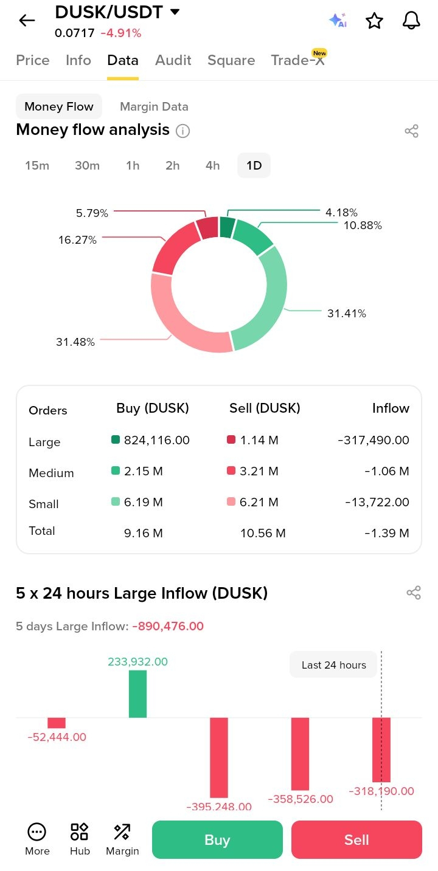Screen dimensions: 438x871
Task: Choose the 30m time interval
Action: click(87, 165)
